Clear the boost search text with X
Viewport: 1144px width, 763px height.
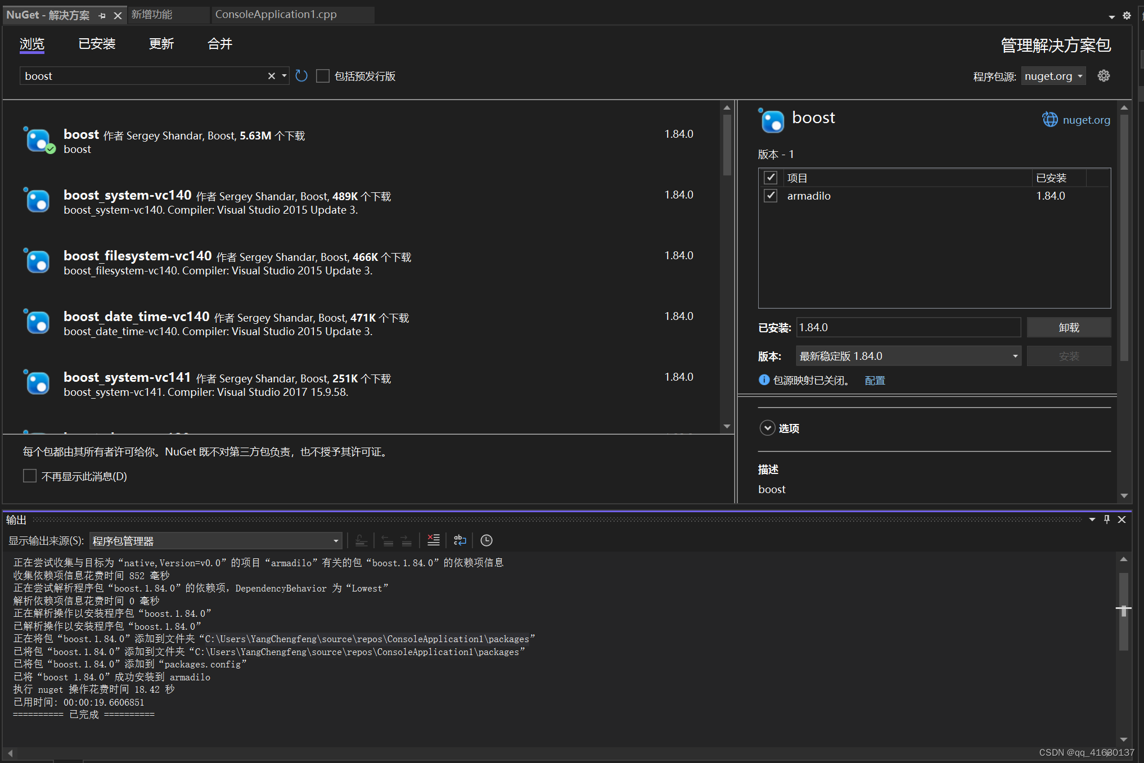point(271,76)
